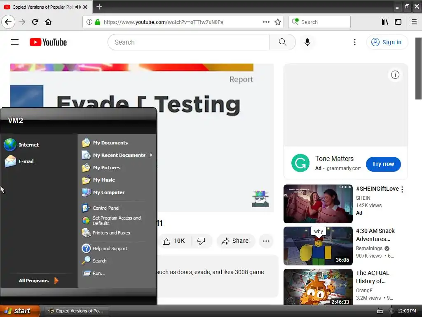Click the YouTube search magnifier button
This screenshot has width=422, height=317.
[x=282, y=42]
